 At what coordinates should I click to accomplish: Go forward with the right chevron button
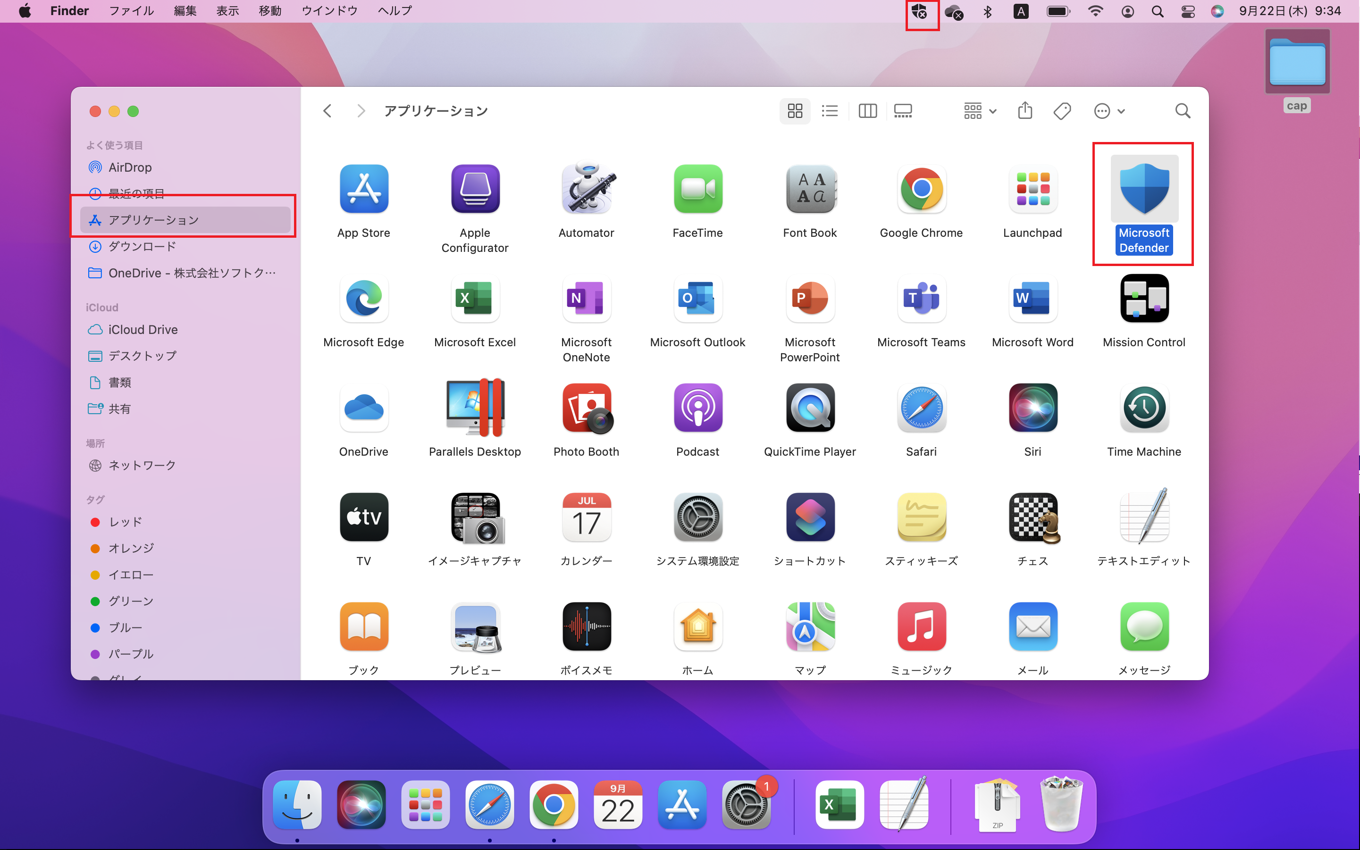click(x=361, y=111)
